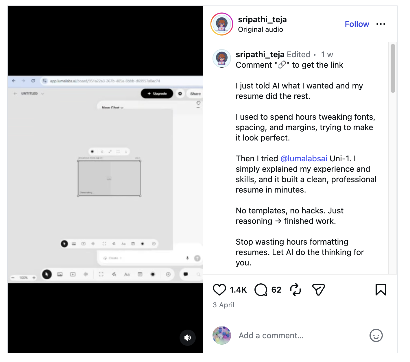
Task: Click the Share button in video
Action: (x=195, y=94)
